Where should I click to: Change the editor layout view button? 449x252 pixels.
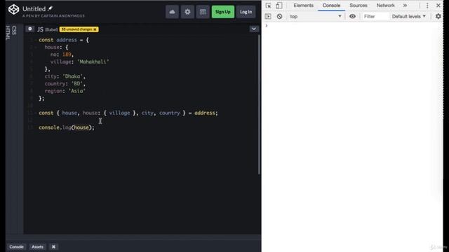[203, 12]
